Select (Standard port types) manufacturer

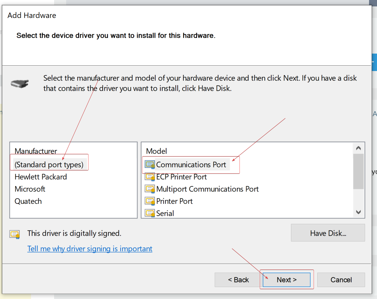(x=49, y=165)
